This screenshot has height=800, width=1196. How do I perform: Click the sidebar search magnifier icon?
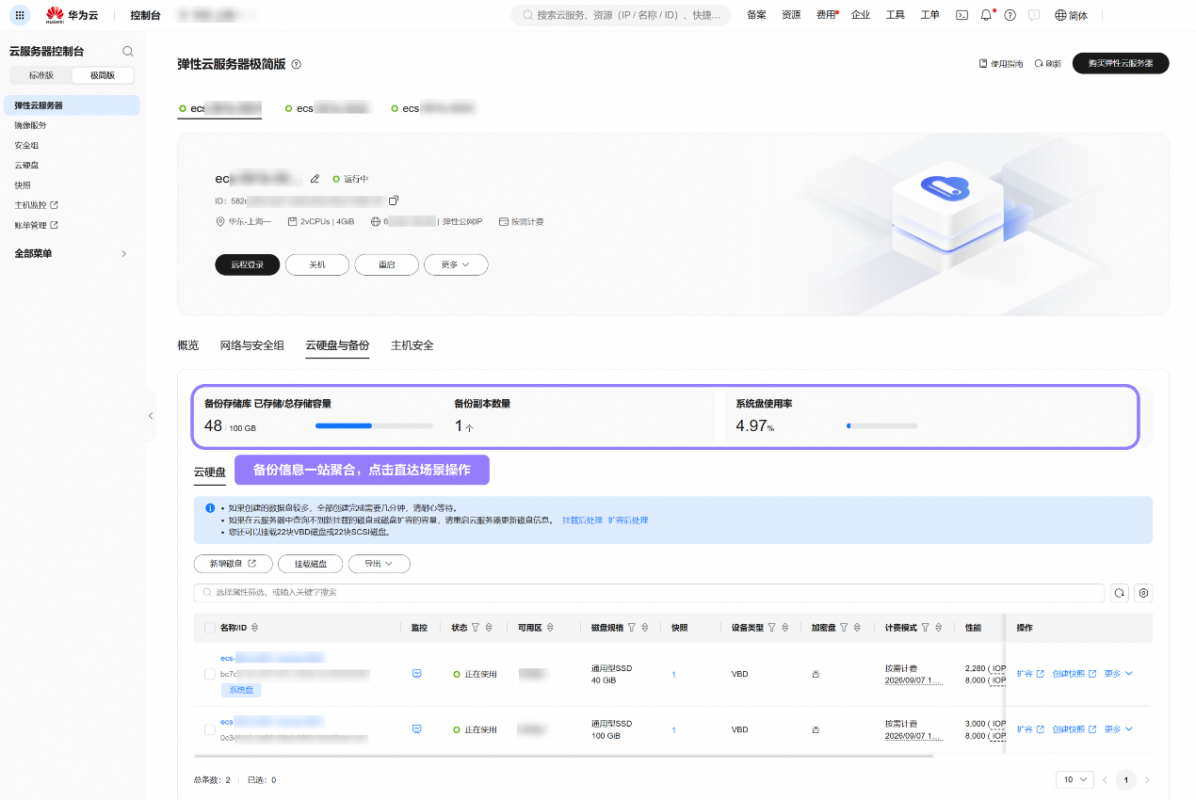click(x=128, y=51)
